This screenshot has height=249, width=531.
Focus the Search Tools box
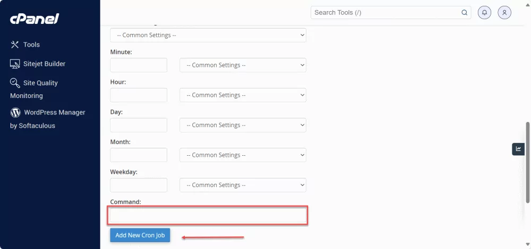pyautogui.click(x=385, y=13)
